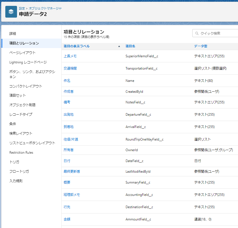Open the 日付 field link
The width and height of the screenshot is (238, 228).
point(67,161)
